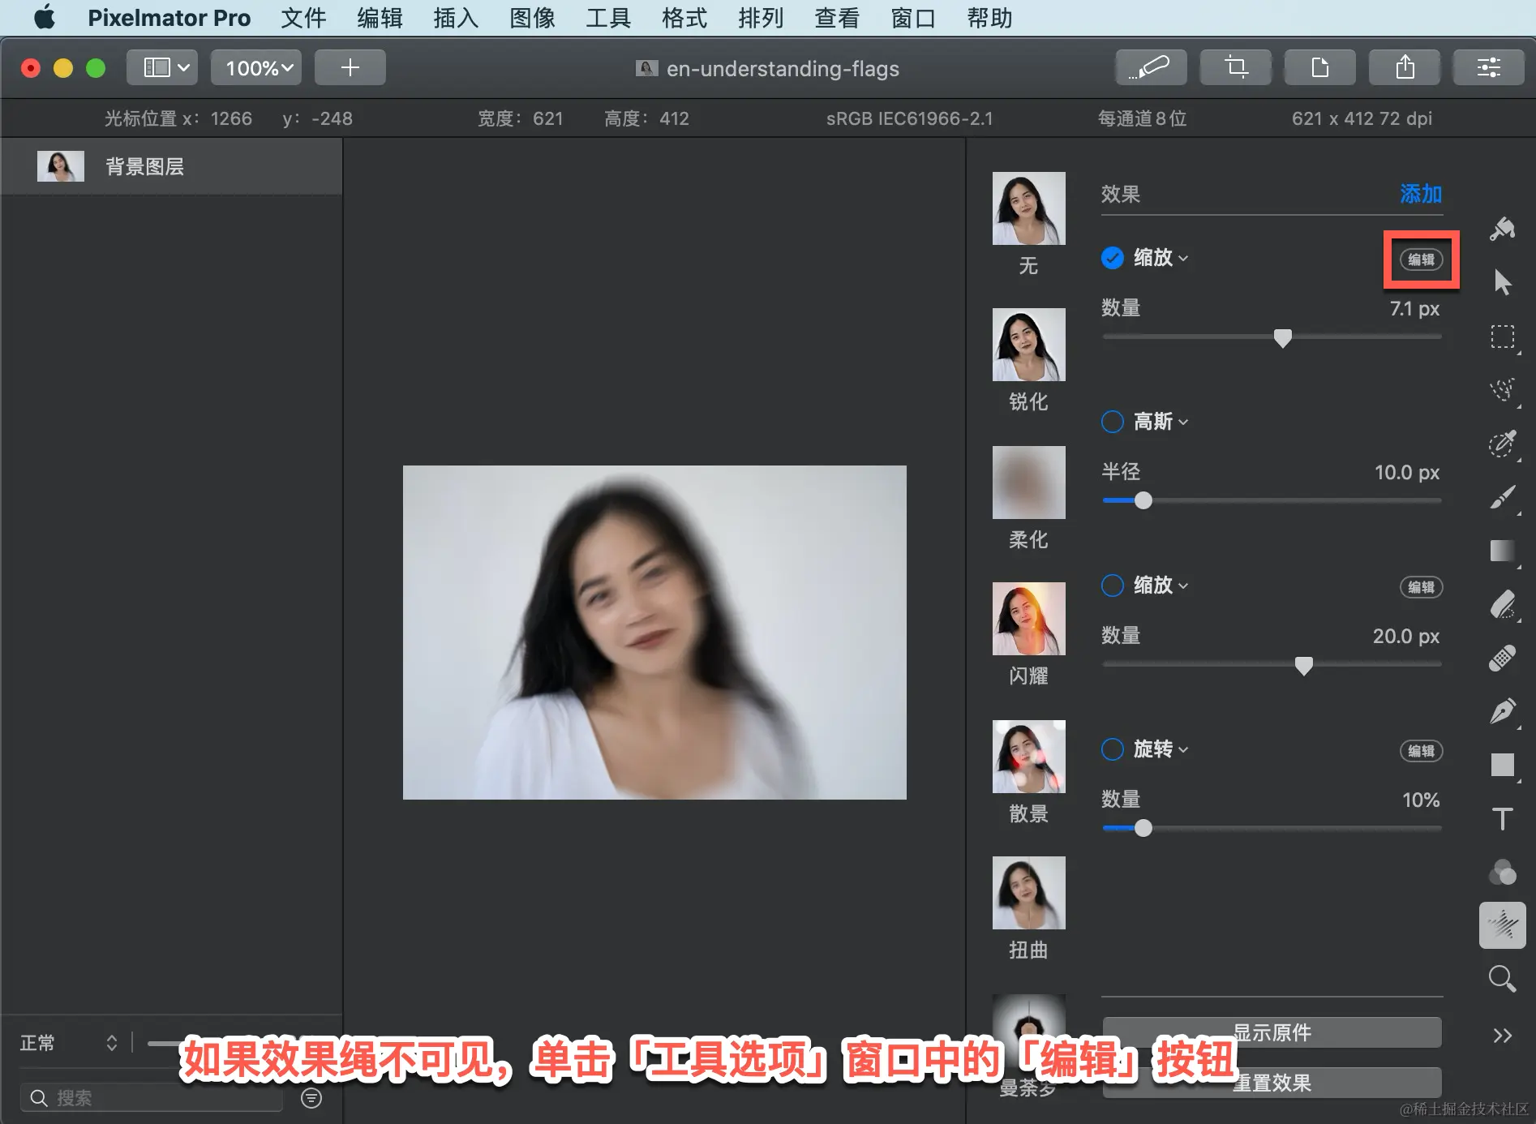The height and width of the screenshot is (1124, 1536).
Task: Click the 显示原件 button
Action: click(1272, 1032)
